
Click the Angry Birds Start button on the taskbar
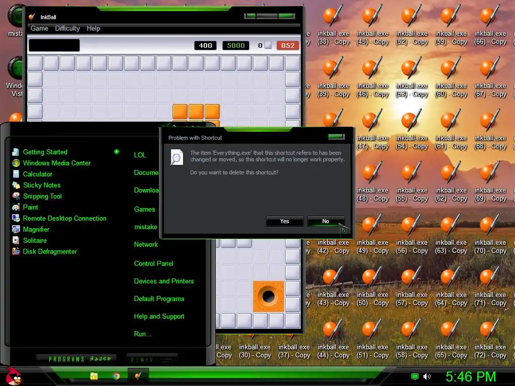coord(13,376)
